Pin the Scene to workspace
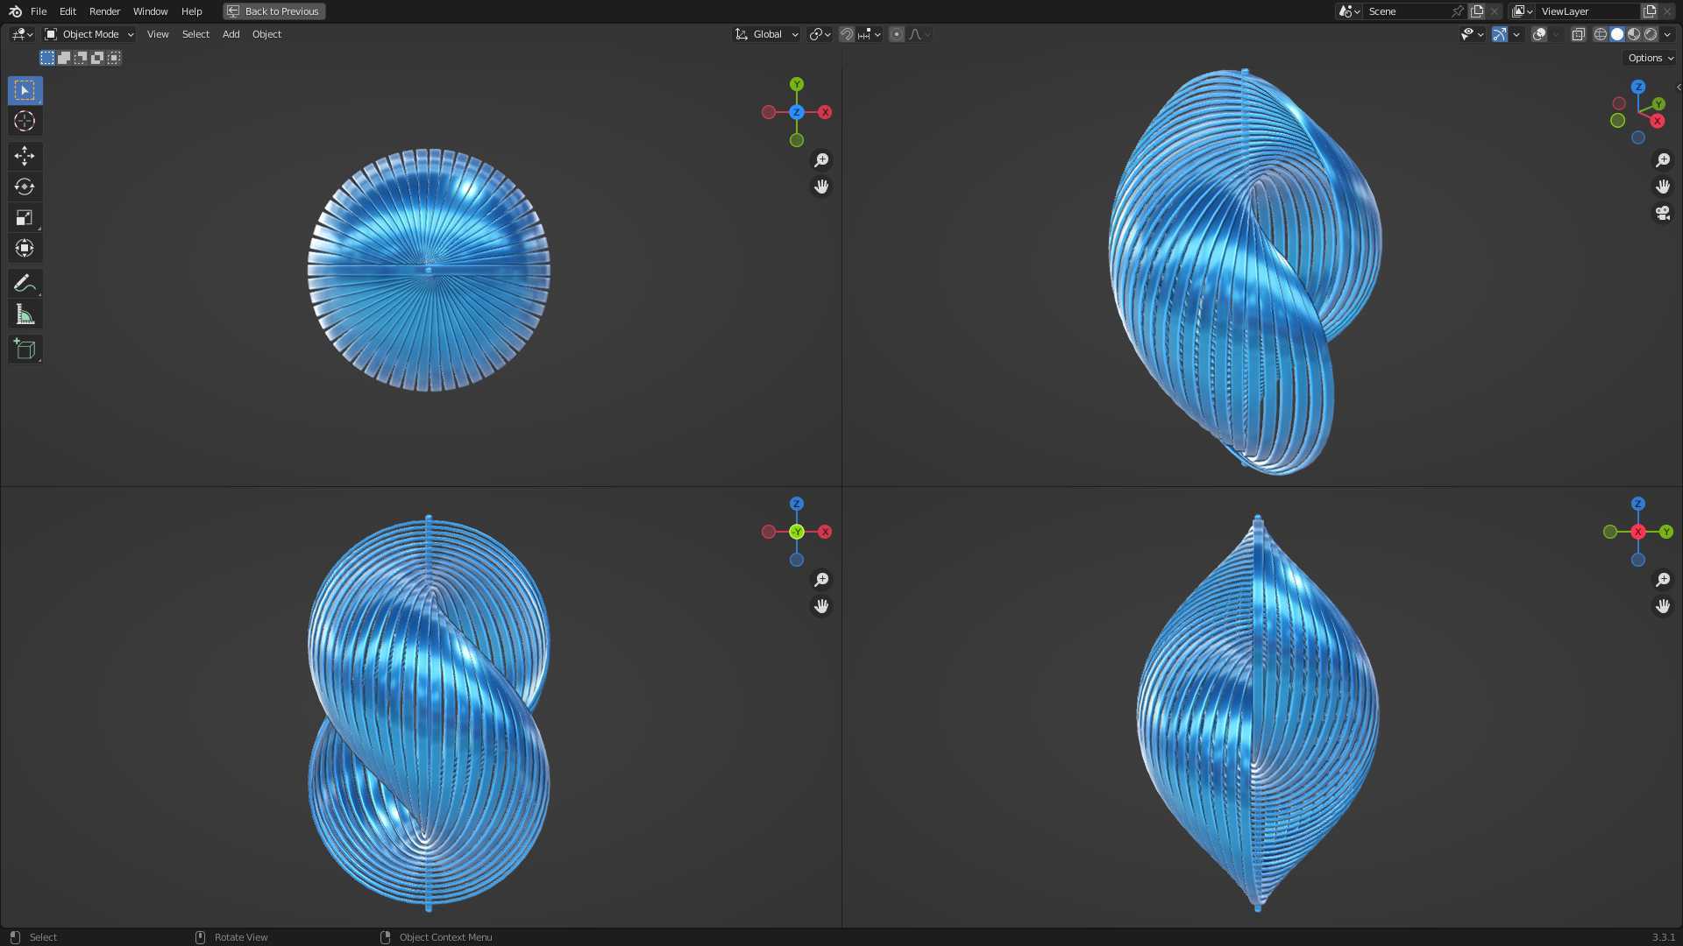1683x946 pixels. (x=1457, y=11)
